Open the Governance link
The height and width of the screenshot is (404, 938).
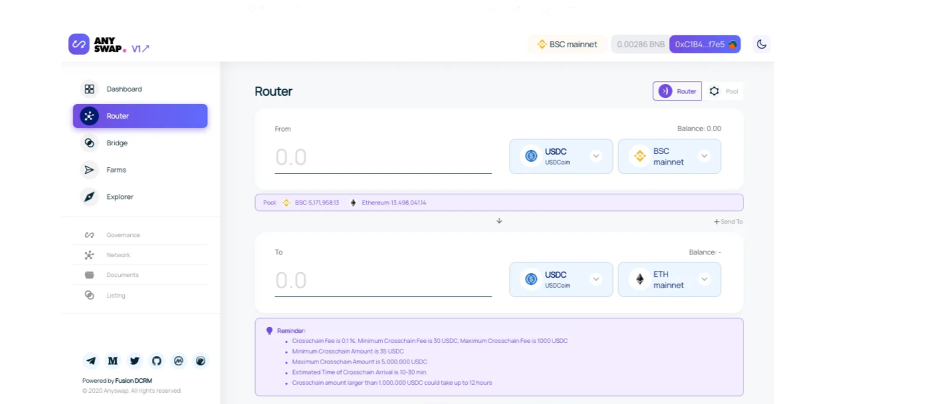[123, 235]
